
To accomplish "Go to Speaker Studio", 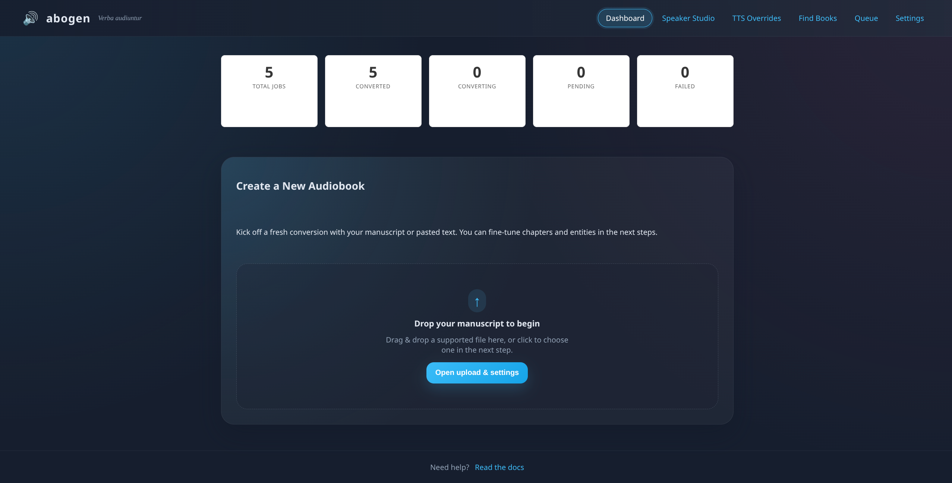I will [688, 18].
